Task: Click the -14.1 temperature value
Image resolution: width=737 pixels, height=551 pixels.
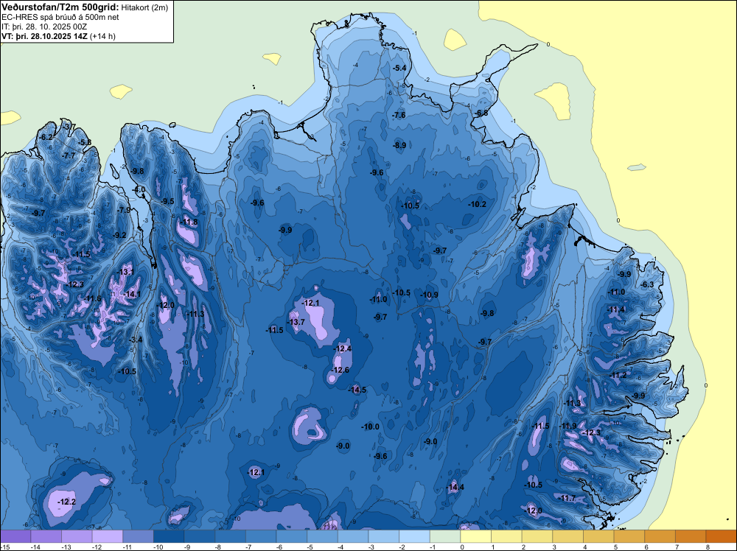Action: point(133,294)
